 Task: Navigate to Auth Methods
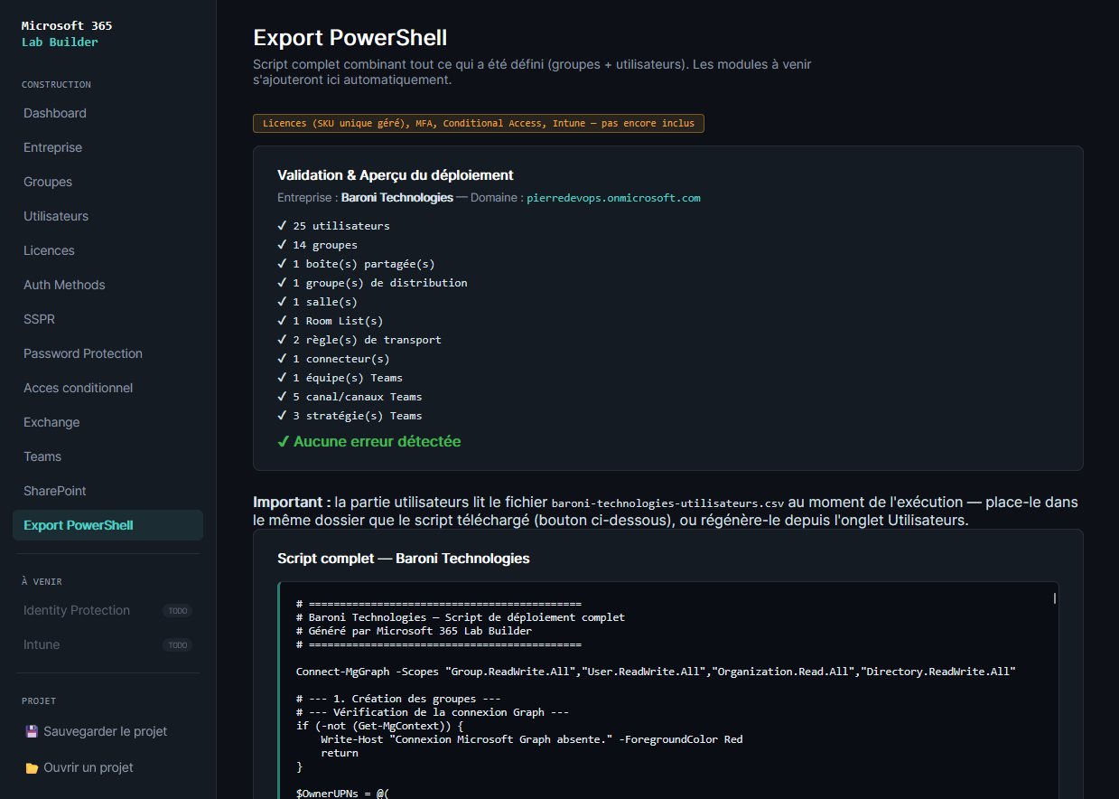click(107, 285)
